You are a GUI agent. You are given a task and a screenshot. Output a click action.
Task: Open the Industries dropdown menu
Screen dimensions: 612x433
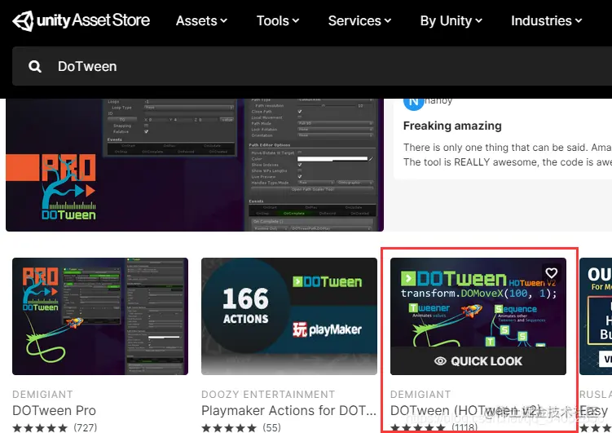point(547,20)
